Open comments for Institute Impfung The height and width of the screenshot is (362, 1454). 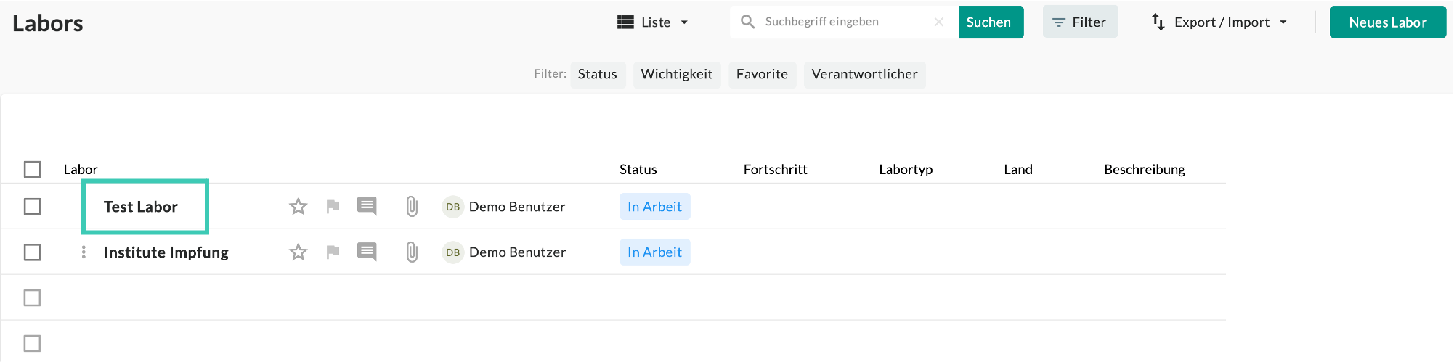[367, 252]
